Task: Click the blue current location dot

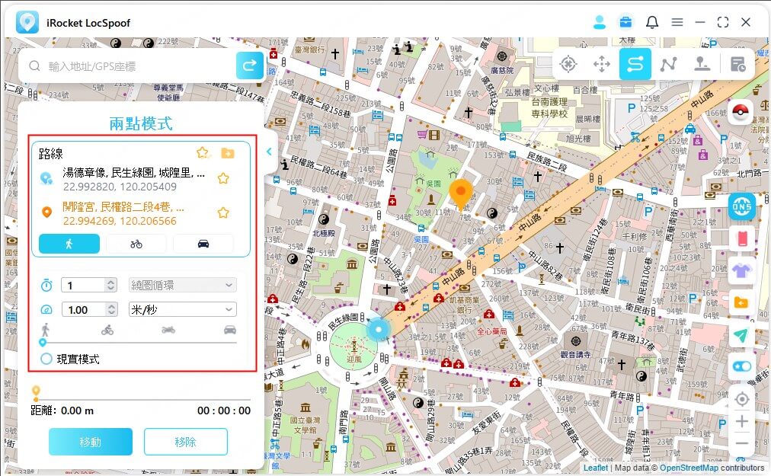Action: 378,330
